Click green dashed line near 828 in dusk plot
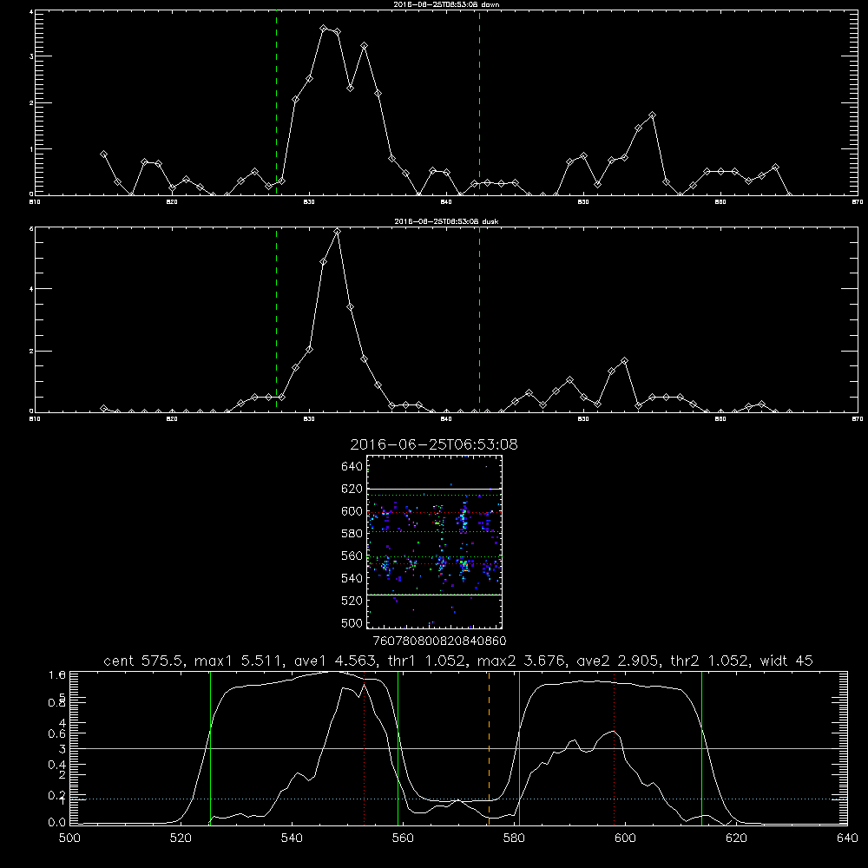The image size is (868, 868). (276, 319)
